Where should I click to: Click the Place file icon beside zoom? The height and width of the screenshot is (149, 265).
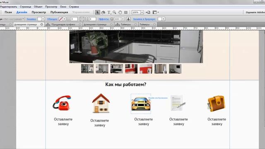[148, 12]
